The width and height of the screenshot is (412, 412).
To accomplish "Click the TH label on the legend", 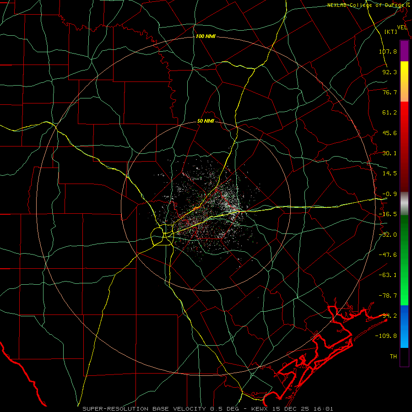I will coord(393,357).
